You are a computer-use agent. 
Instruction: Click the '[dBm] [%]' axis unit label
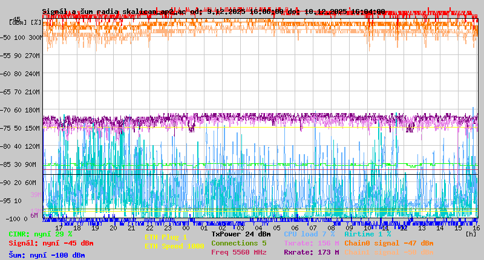tap(25, 22)
